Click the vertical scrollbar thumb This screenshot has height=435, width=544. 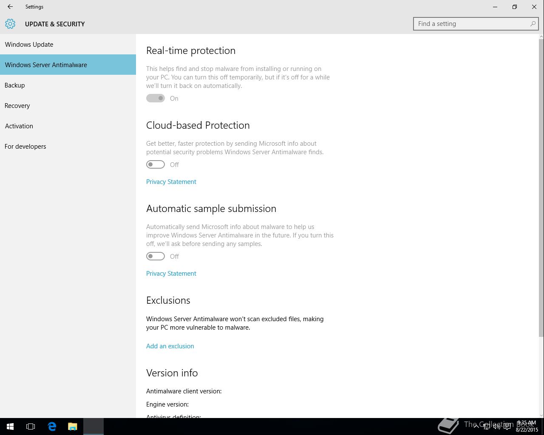click(541, 187)
